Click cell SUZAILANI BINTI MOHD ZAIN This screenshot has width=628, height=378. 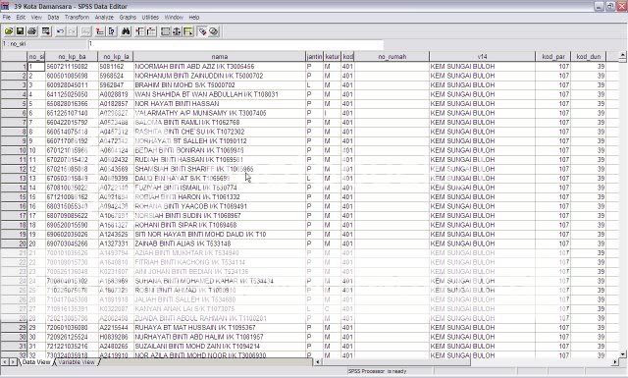pos(220,347)
